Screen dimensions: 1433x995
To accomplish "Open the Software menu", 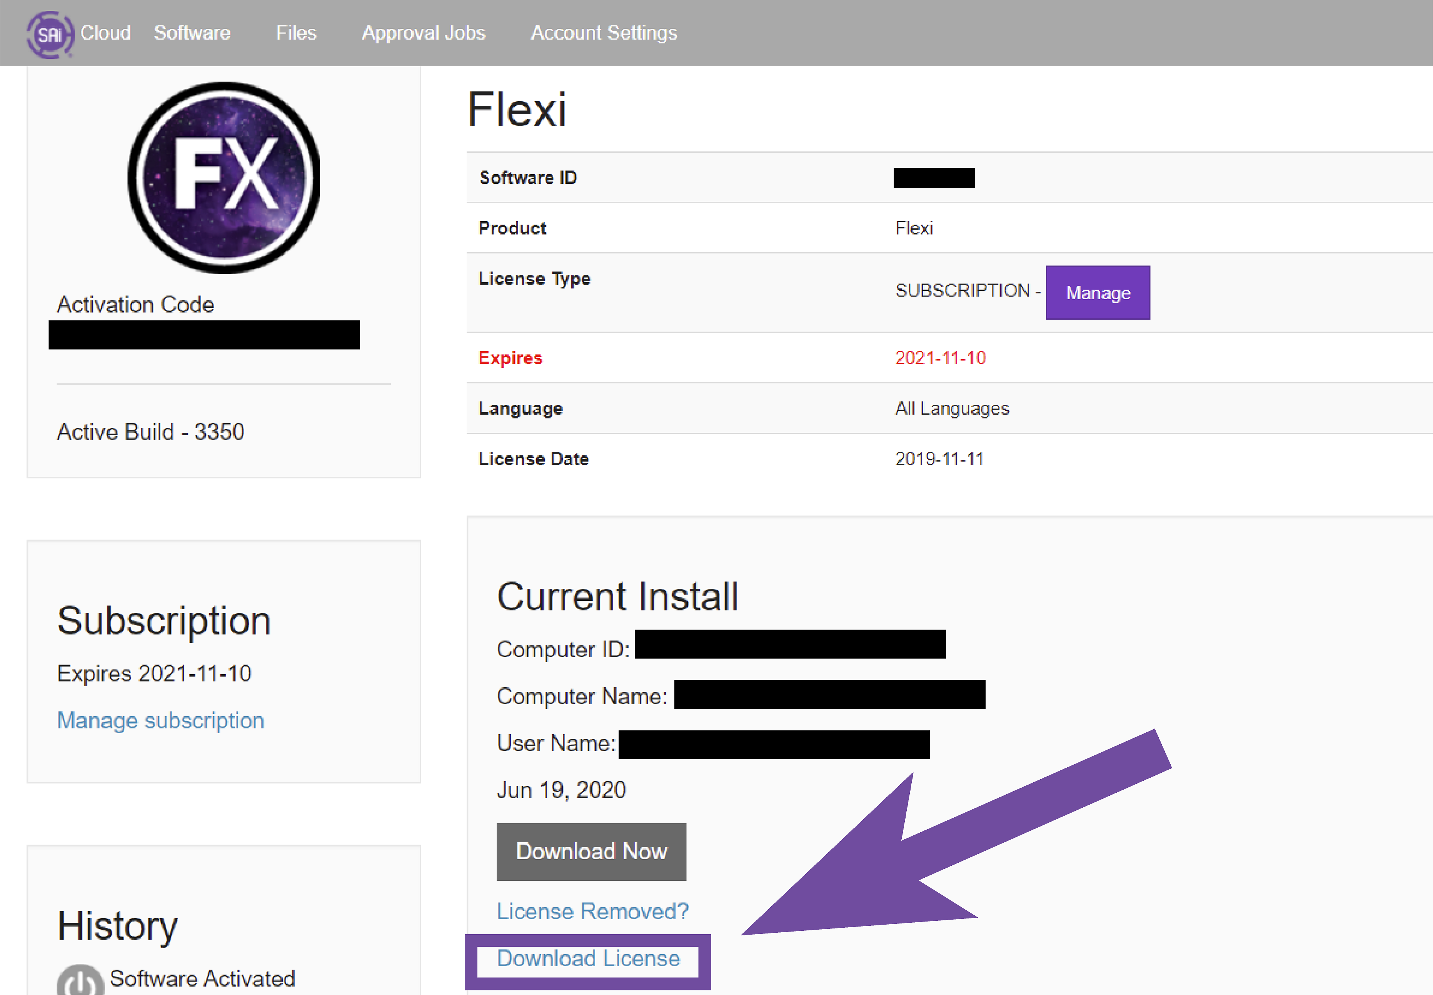I will pyautogui.click(x=192, y=32).
